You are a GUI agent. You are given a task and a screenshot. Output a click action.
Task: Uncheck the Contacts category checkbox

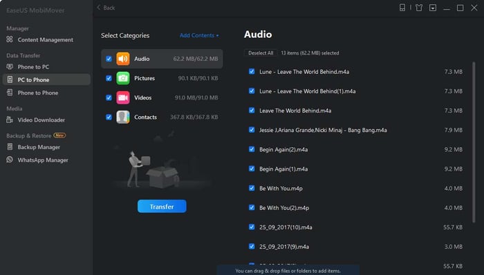pos(109,117)
